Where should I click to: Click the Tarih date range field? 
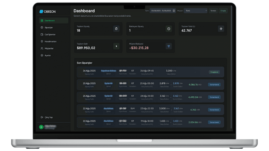pos(161,11)
